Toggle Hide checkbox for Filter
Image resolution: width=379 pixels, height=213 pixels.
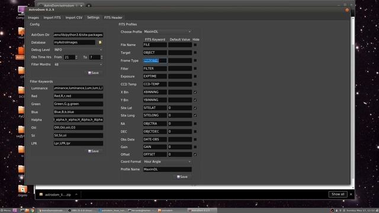click(195, 69)
